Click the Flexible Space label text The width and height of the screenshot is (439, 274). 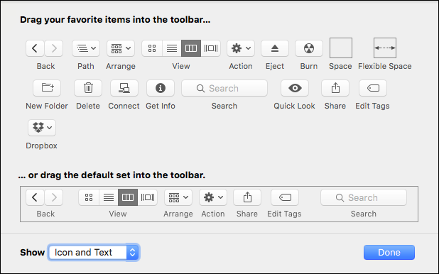[385, 66]
